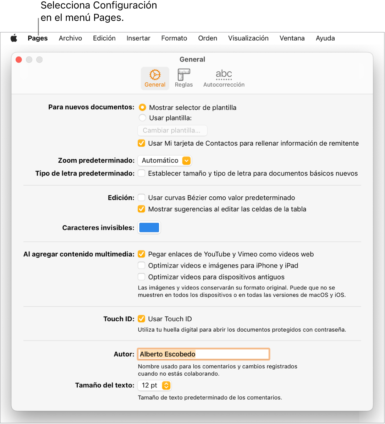This screenshot has height=424, width=385.
Task: Enable 'Usar curvas Bézier' checkbox
Action: click(142, 198)
